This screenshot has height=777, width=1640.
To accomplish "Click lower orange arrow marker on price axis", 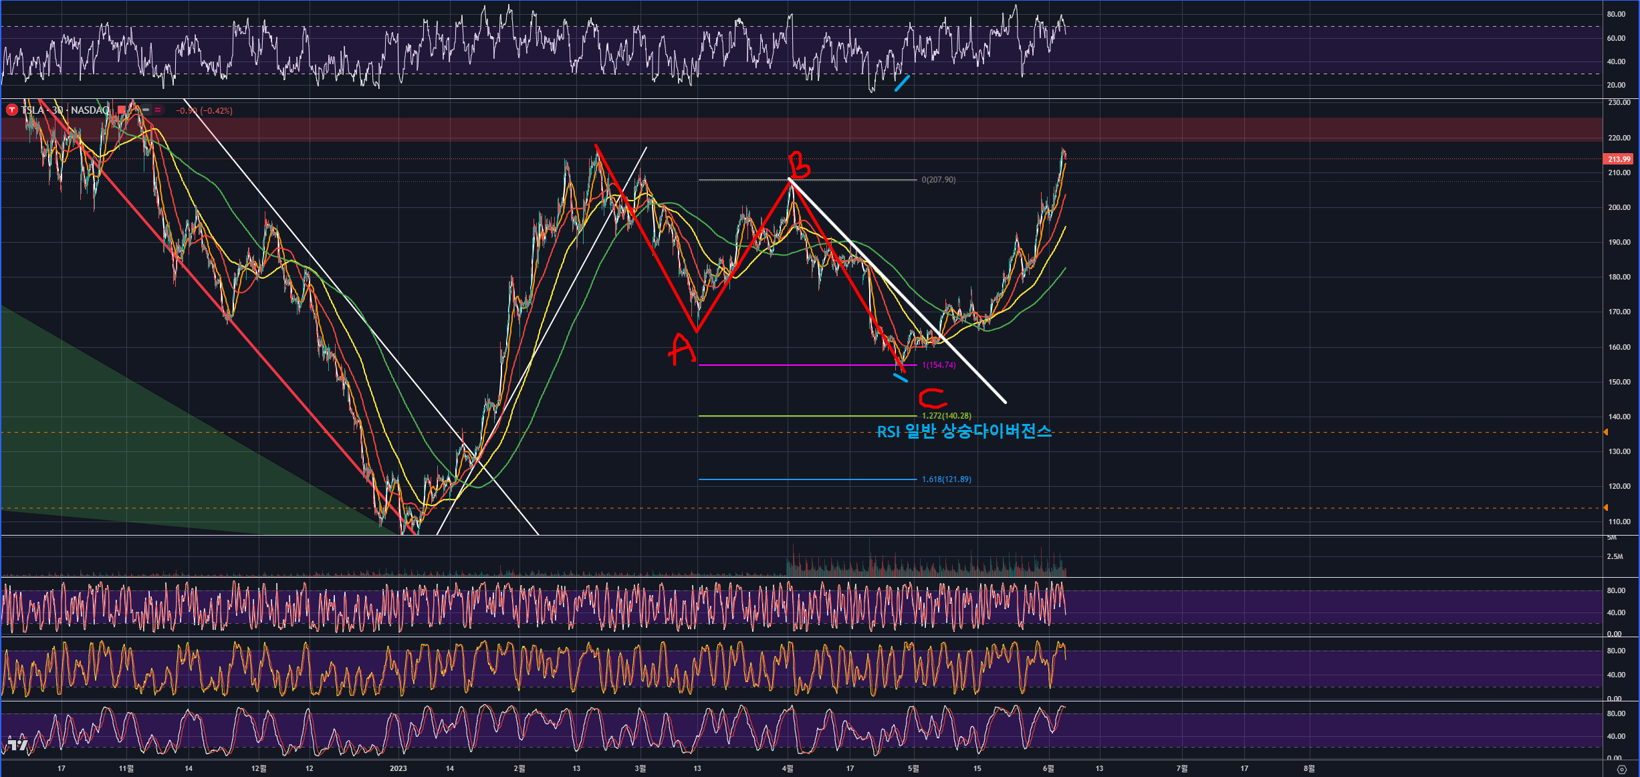I will (1606, 508).
